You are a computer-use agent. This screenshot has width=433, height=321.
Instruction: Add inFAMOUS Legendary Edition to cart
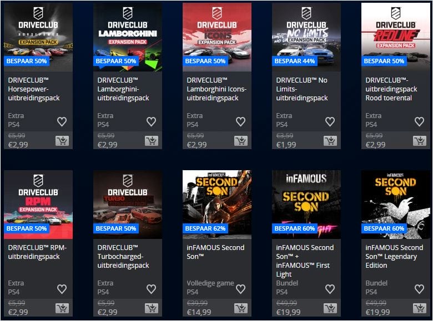tap(420, 308)
